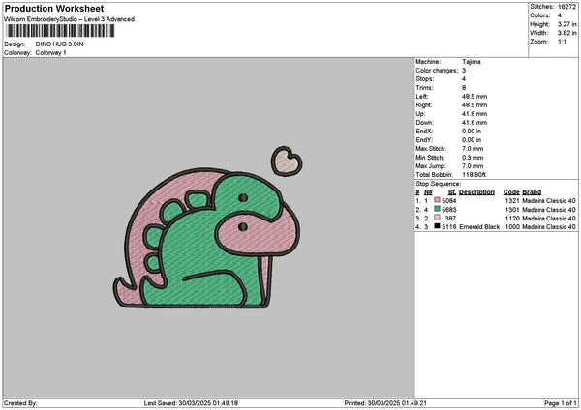Click the green dinosaur's eye
Screen dimensions: 581x410
(x=241, y=196)
